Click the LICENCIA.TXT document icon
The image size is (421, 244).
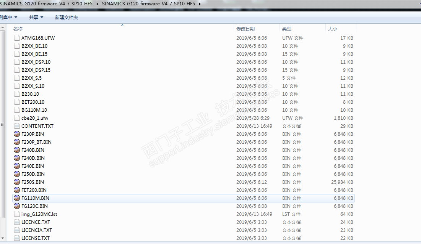(17, 230)
